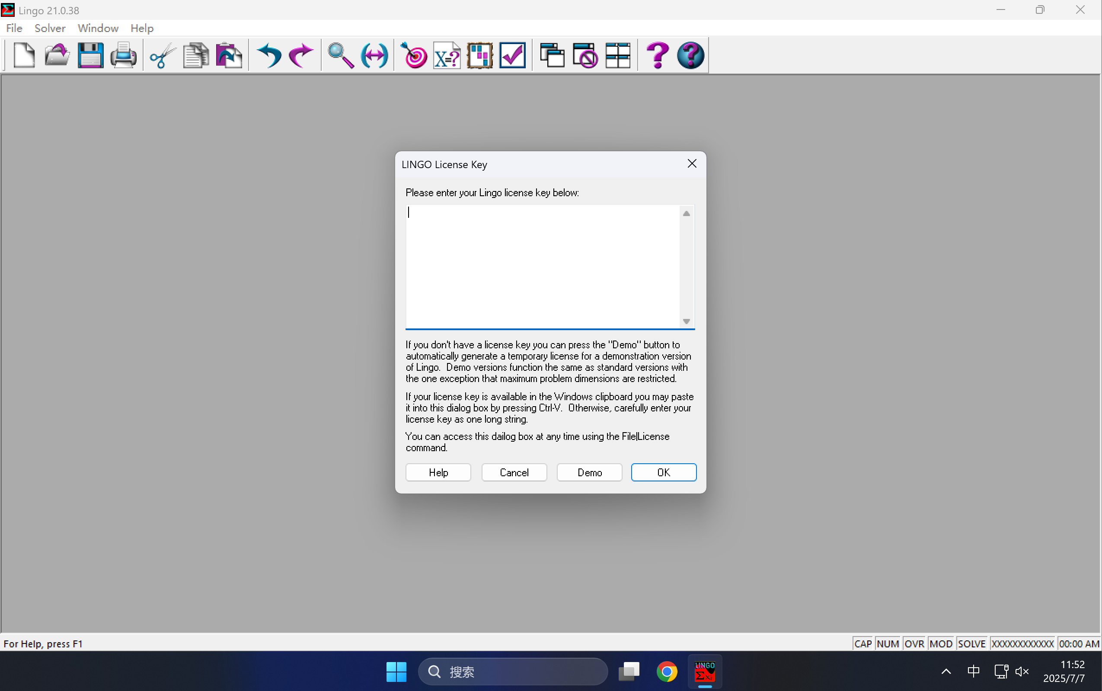Click the Find magnifying glass icon
Screen dimensions: 1102x691
pos(341,55)
